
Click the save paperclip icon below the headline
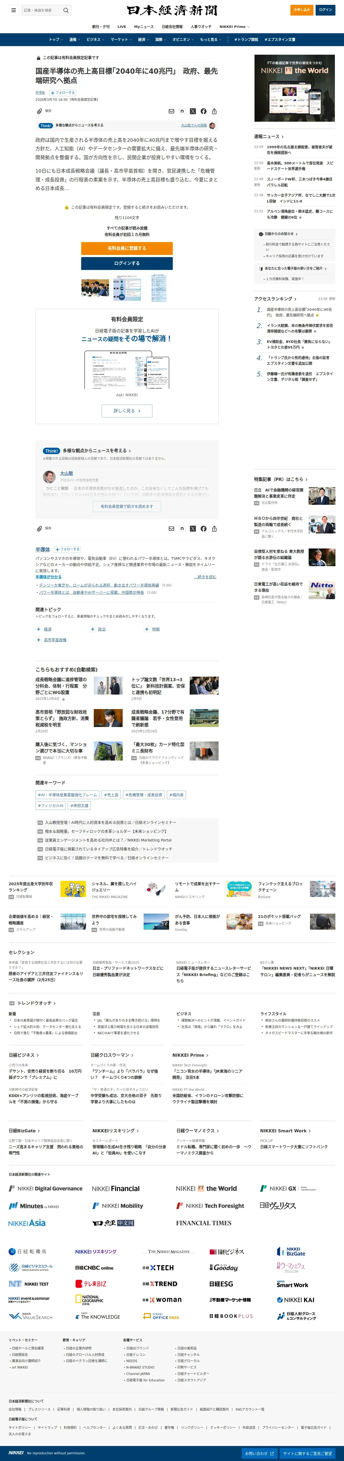point(40,111)
